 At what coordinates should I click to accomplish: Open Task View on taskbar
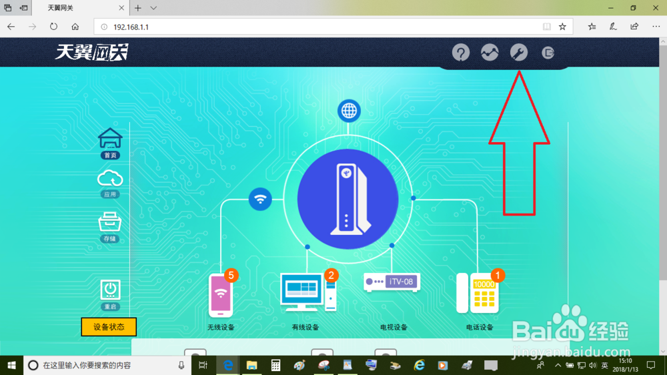pyautogui.click(x=203, y=365)
